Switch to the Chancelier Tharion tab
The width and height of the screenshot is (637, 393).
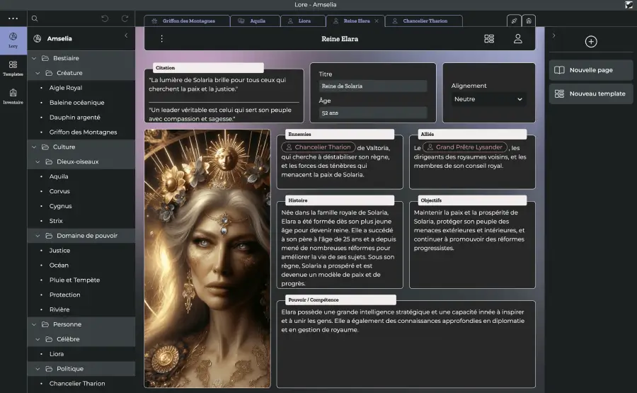click(x=424, y=21)
